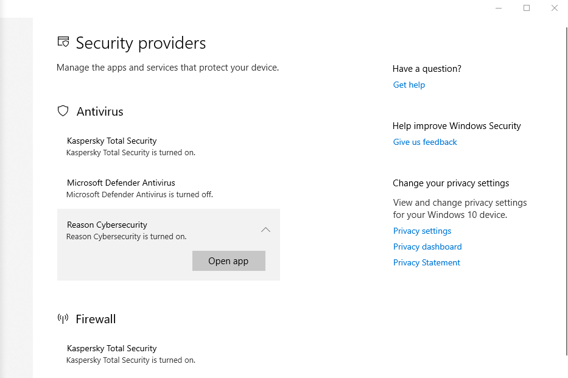Click the Security providers page title

(x=141, y=43)
